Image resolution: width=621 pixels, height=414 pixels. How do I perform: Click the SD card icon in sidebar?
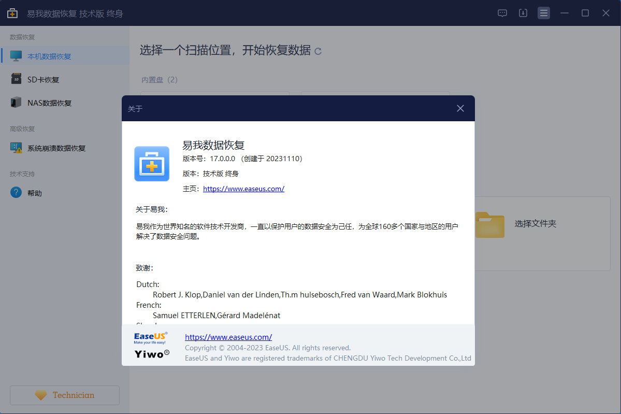point(16,79)
